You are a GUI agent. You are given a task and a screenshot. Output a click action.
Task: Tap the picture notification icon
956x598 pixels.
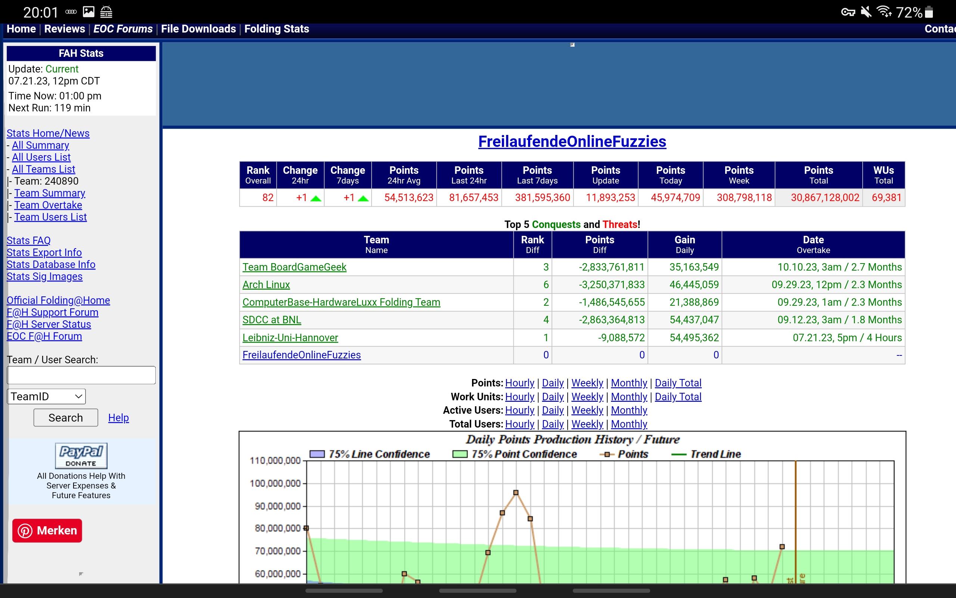(x=89, y=12)
